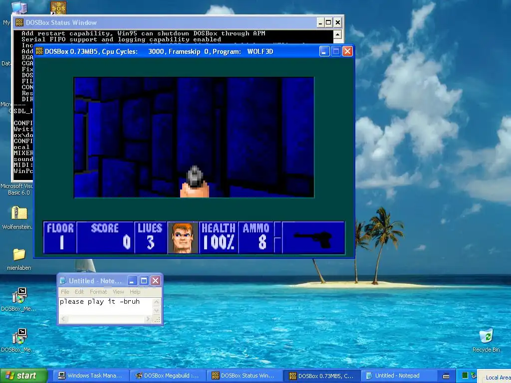Screen dimensions: 511x383
Task: Click the My Computer desktop icon
Action: [18, 8]
